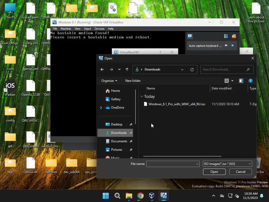Unpin Desktop using its pin icon
This screenshot has height=202, width=269.
coord(131,124)
